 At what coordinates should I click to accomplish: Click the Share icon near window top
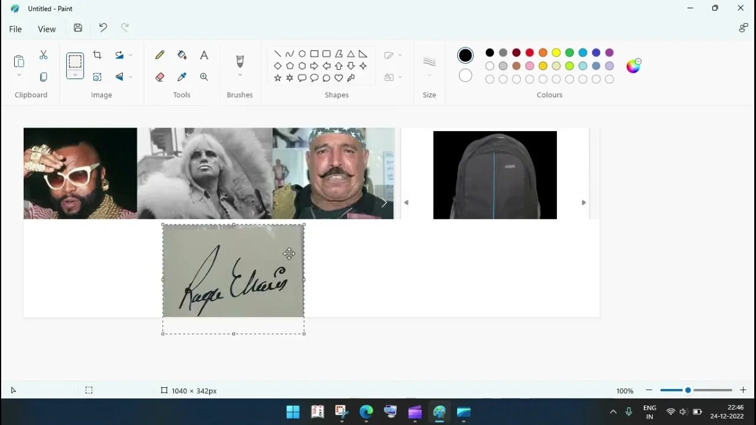pos(743,28)
